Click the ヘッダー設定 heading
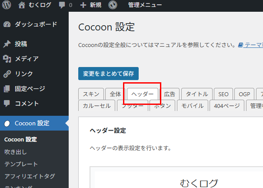 (108, 131)
